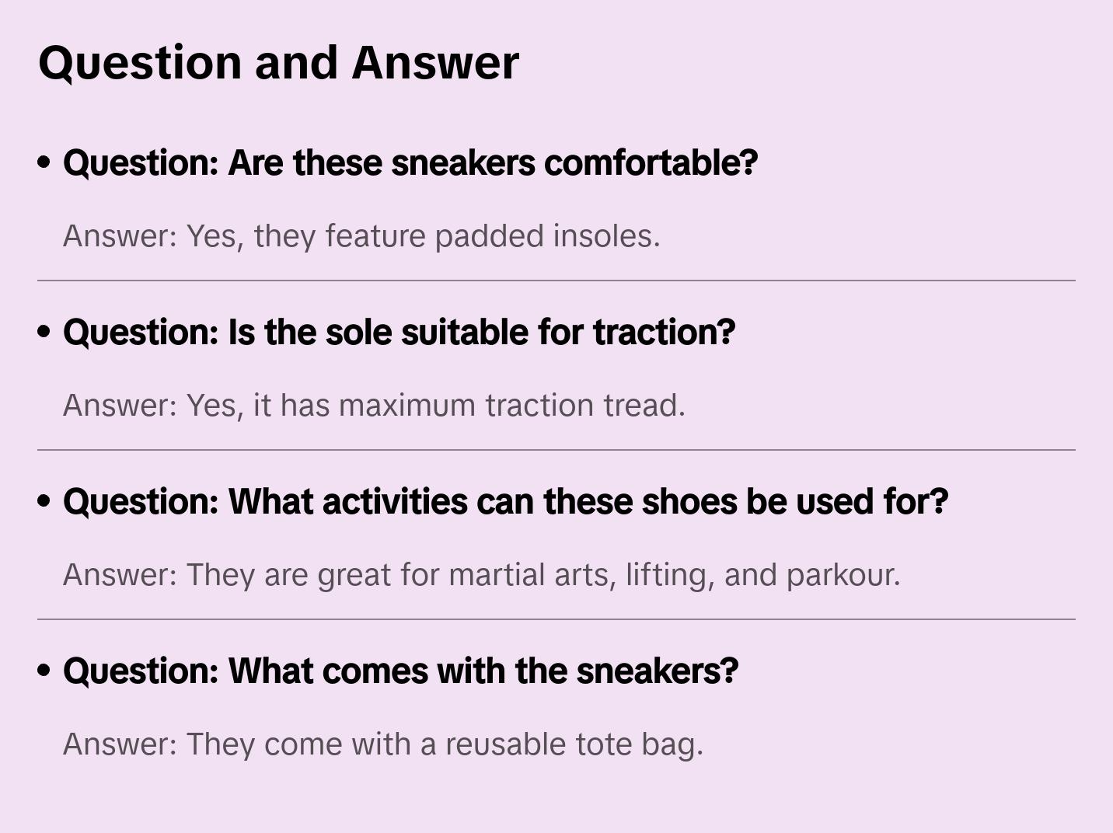This screenshot has height=833, width=1113.
Task: Click the word "parkour" in the activities answer
Action: (x=842, y=576)
